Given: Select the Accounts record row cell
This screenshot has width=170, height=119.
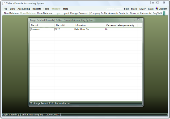Looking at the screenshot, I should pyautogui.click(x=42, y=30).
